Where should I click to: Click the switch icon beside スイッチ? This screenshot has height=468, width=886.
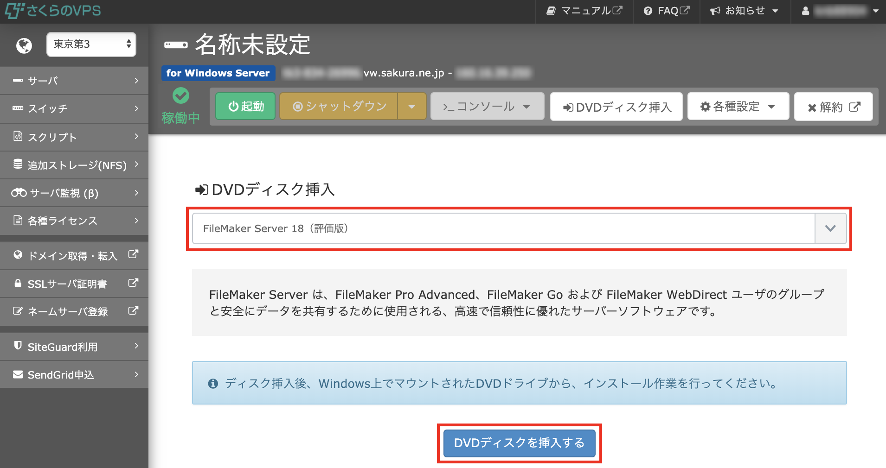click(x=18, y=108)
